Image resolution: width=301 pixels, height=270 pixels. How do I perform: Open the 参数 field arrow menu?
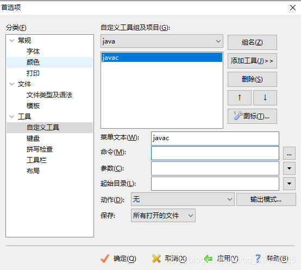(289, 168)
